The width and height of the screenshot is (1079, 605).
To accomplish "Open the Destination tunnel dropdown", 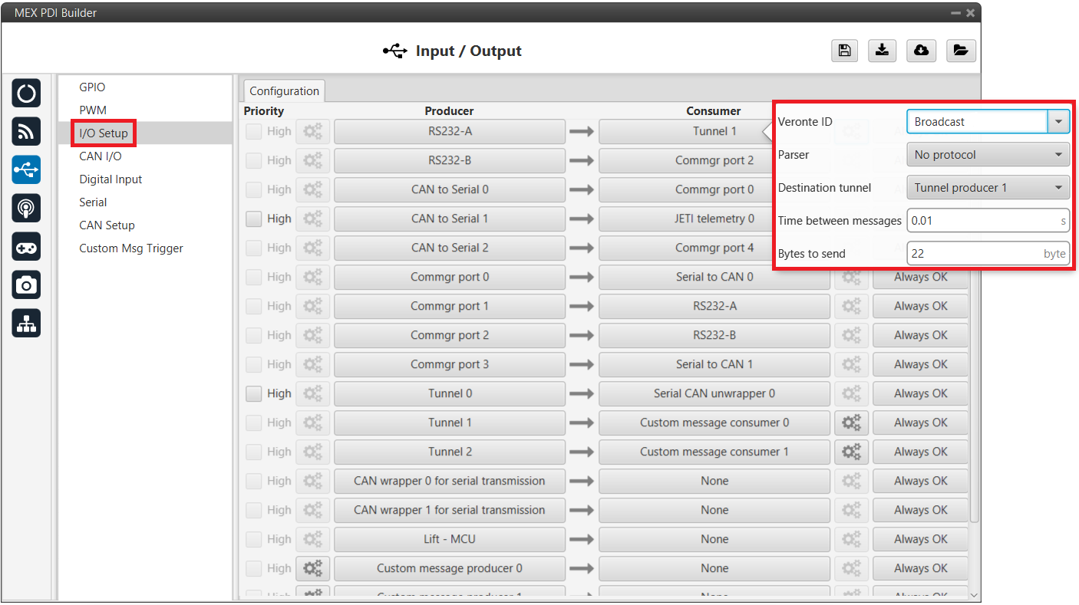I will point(988,188).
